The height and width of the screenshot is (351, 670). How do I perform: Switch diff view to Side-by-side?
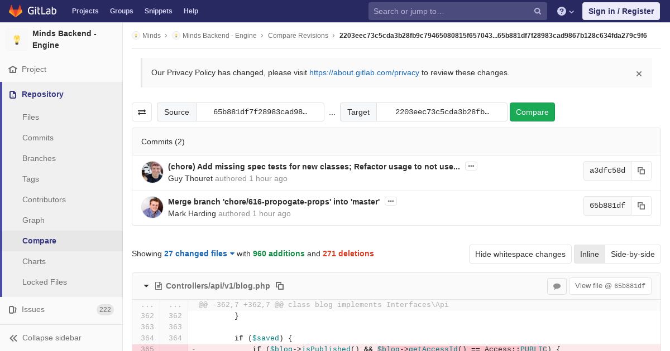[x=632, y=254]
